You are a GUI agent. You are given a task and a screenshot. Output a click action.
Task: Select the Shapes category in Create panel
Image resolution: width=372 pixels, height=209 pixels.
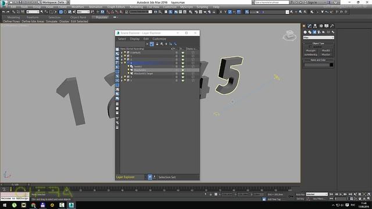click(x=310, y=32)
